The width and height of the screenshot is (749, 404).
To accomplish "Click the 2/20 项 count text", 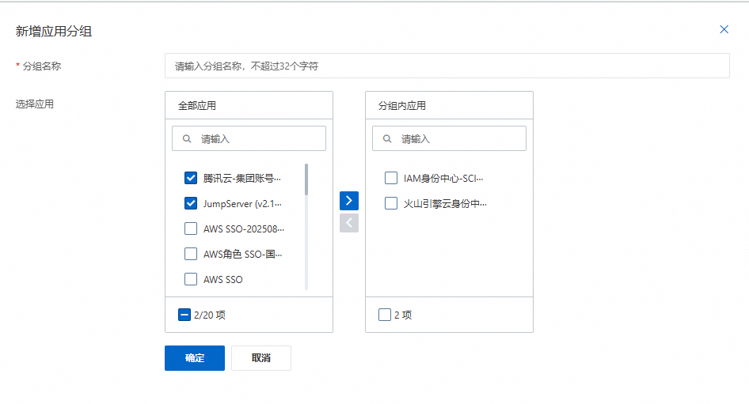I will point(210,315).
